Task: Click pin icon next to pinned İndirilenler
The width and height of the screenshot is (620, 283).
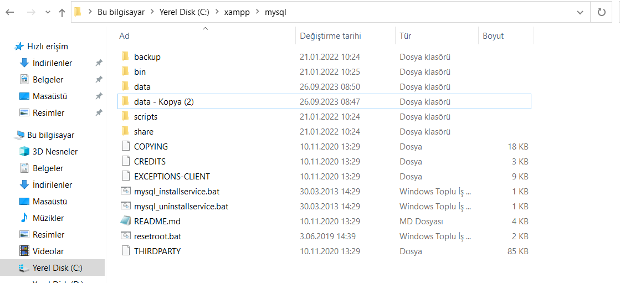Action: tap(99, 63)
